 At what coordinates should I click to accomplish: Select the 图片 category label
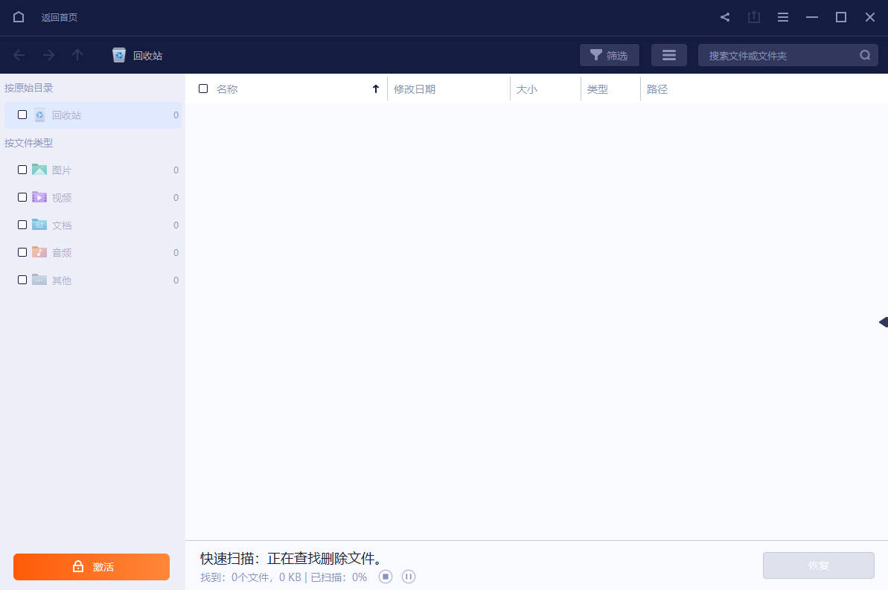[62, 170]
